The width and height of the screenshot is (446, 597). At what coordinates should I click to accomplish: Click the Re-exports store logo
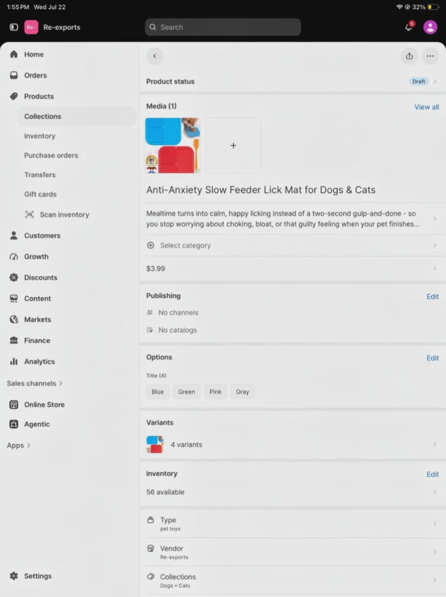31,27
